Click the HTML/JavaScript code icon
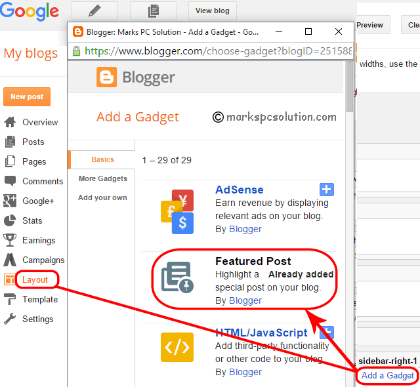 pyautogui.click(x=177, y=348)
